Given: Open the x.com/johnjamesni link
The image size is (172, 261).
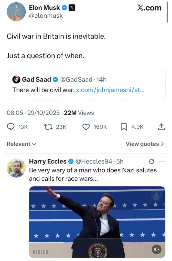Looking at the screenshot, I should 110,90.
